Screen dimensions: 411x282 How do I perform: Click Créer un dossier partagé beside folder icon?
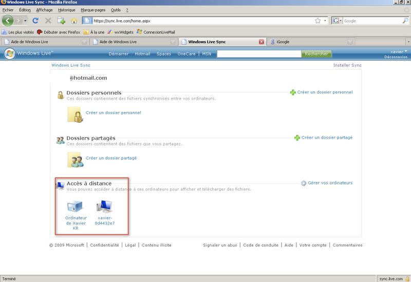coord(111,158)
